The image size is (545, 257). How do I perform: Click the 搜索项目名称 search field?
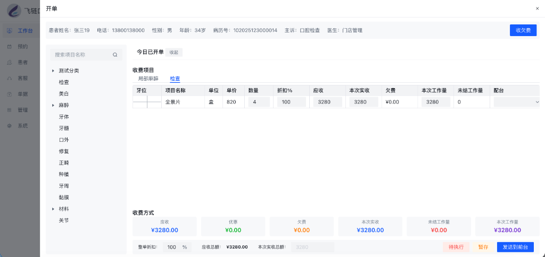coord(86,55)
